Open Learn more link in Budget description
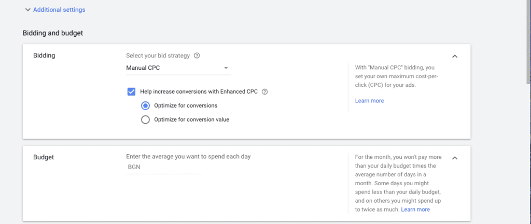 pos(415,210)
